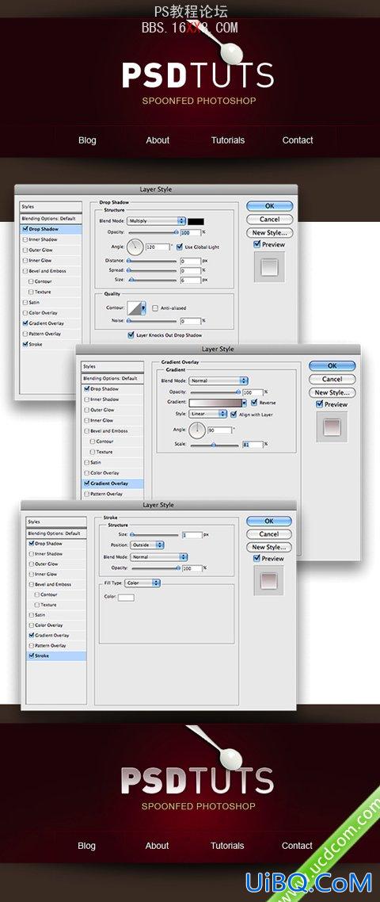Click the Size value field showing 6 in Drop Shadow
The height and width of the screenshot is (902, 380).
(x=190, y=279)
